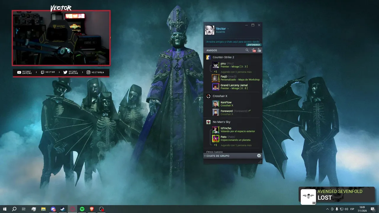Open the volume control in tray

pos(346,209)
